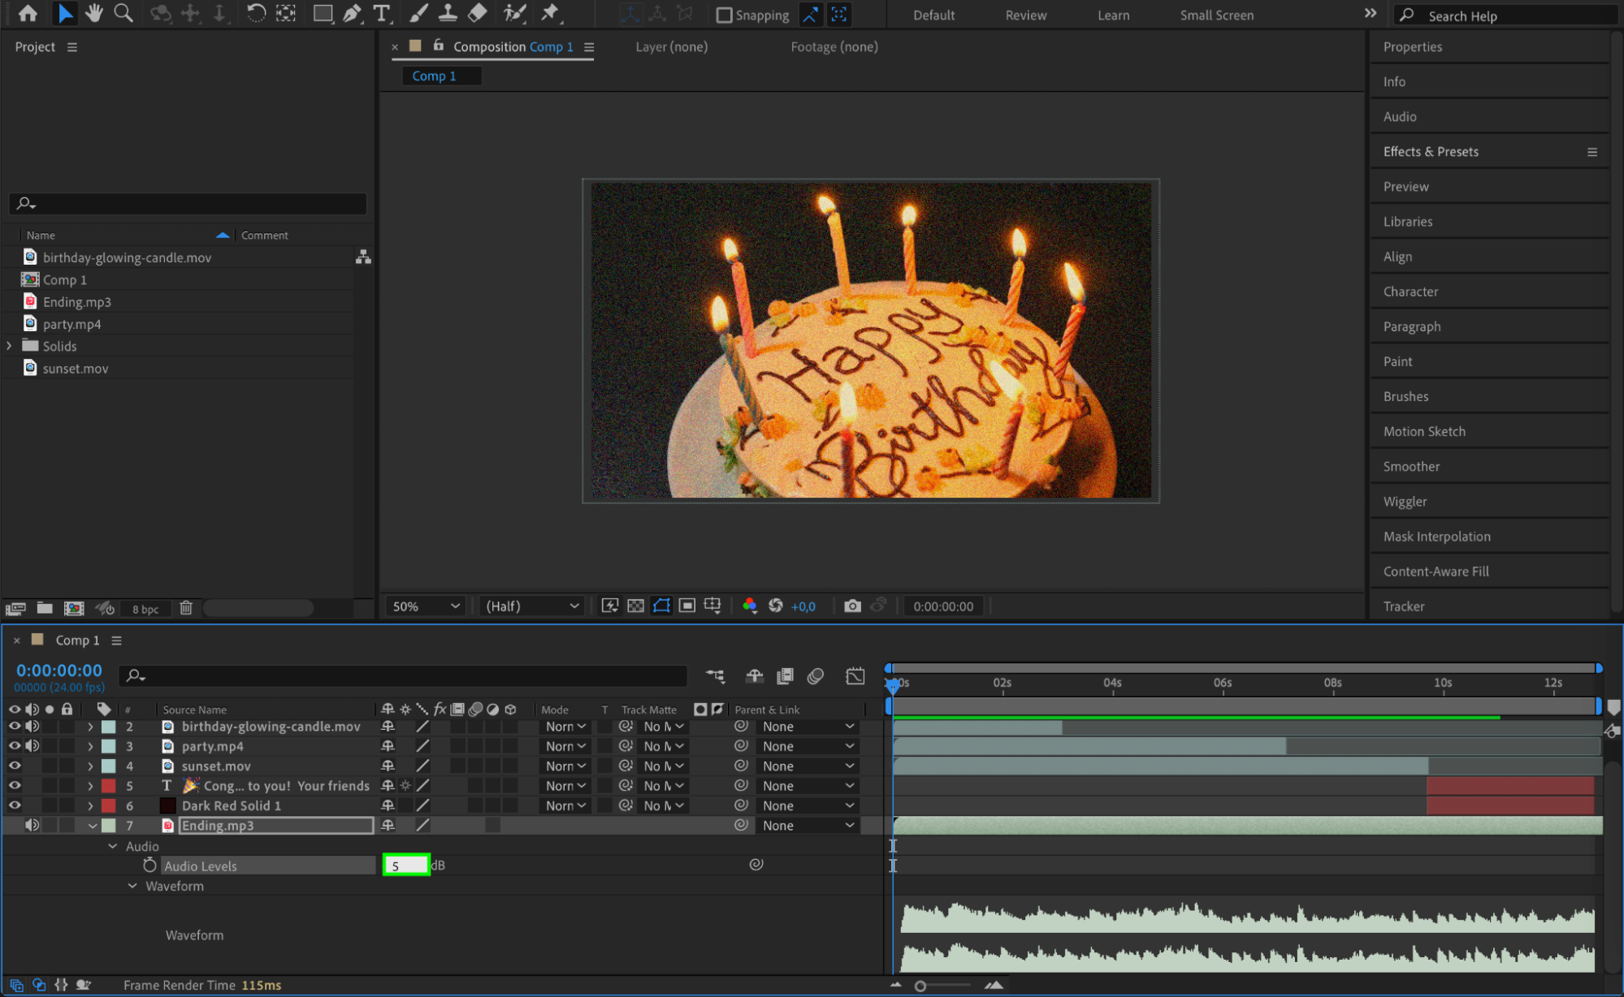Select the Zoom tool in toolbar
The height and width of the screenshot is (997, 1624).
pyautogui.click(x=123, y=13)
